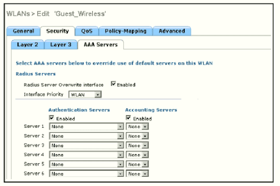Open the Policy-Mapping tab
Viewport: 280px width, 186px height.
(x=125, y=31)
